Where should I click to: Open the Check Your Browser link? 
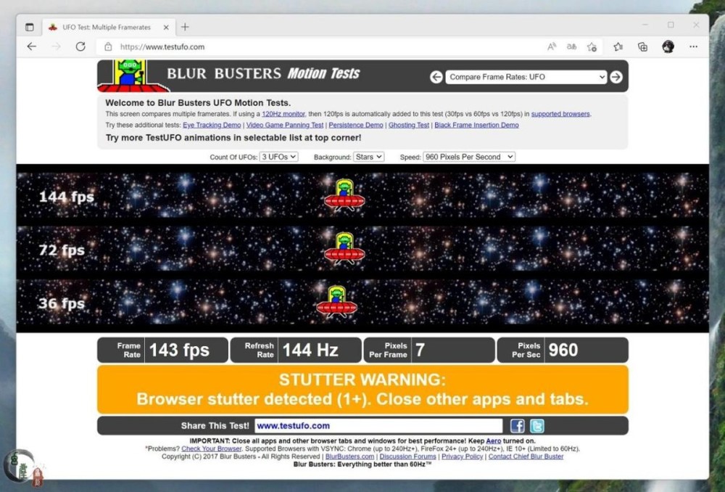tap(211, 449)
